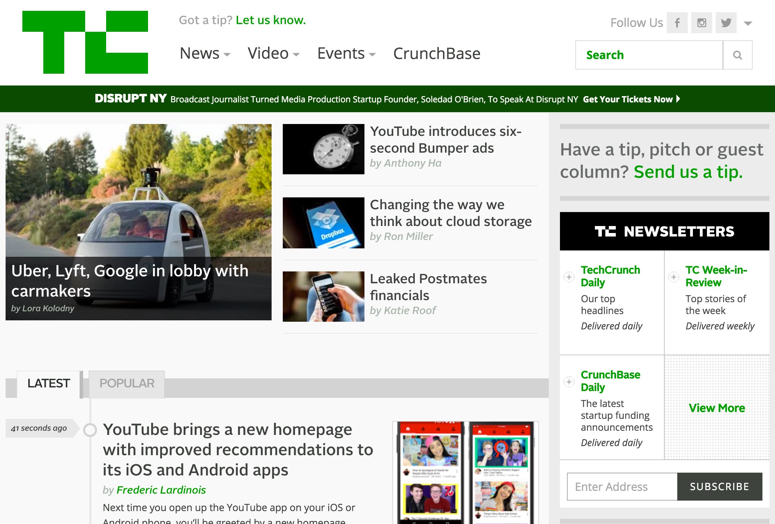The image size is (775, 524).
Task: Click the View More newsletters link
Action: click(x=717, y=408)
